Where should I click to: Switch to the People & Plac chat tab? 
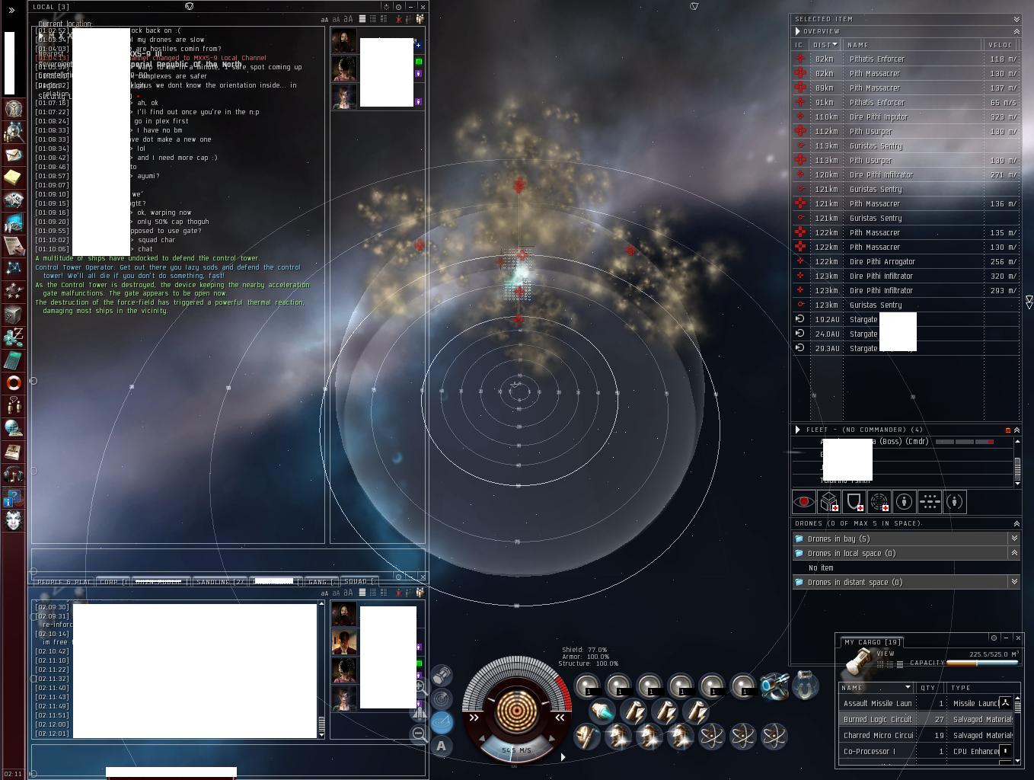pyautogui.click(x=65, y=581)
